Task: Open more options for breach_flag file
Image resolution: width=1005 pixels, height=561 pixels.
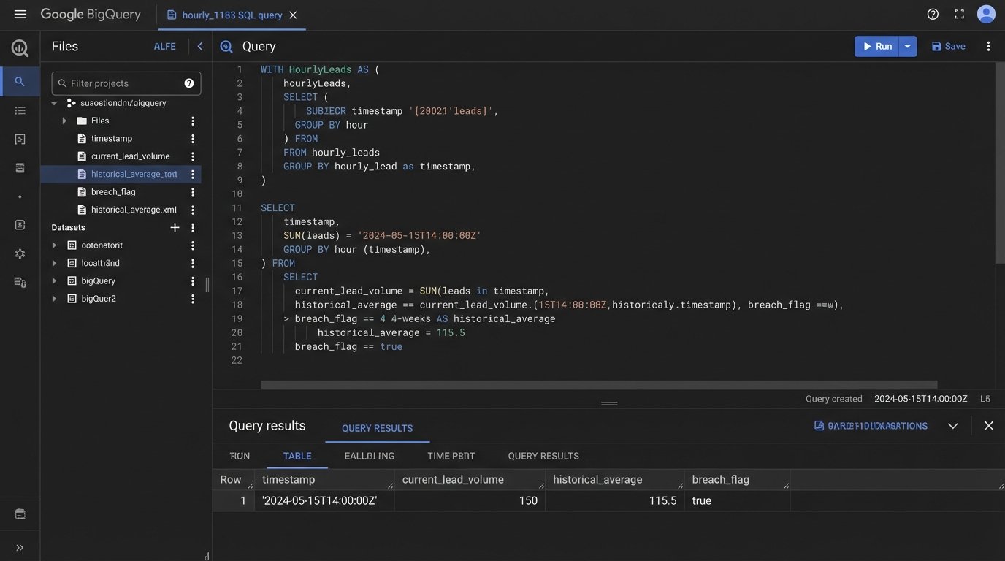Action: 193,192
